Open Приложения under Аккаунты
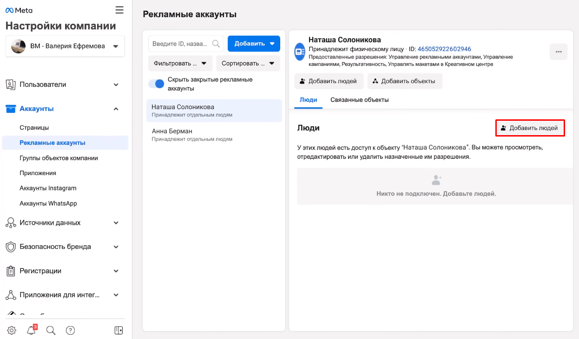The height and width of the screenshot is (339, 579). pyautogui.click(x=38, y=173)
